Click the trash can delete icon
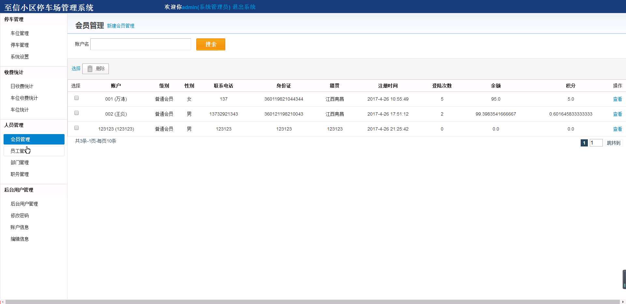 [x=90, y=69]
